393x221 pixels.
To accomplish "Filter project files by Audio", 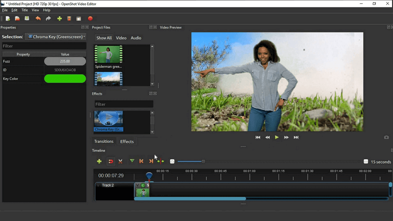I will 136,38.
